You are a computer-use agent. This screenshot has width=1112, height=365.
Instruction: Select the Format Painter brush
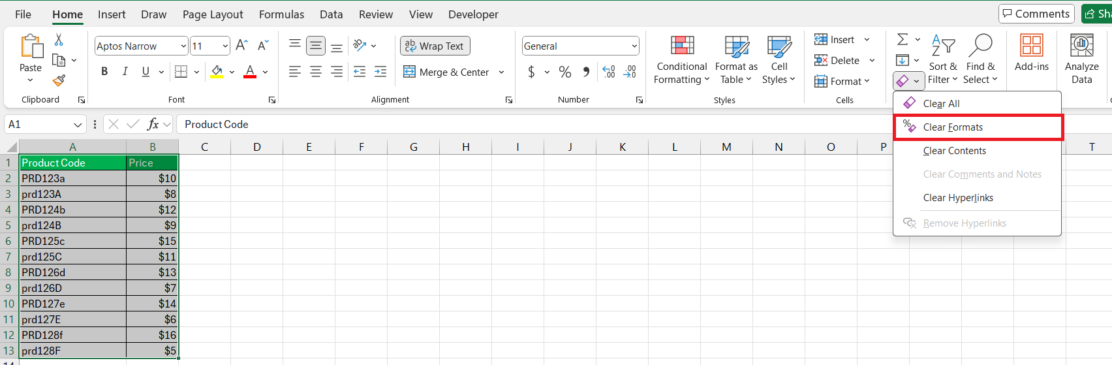[59, 80]
